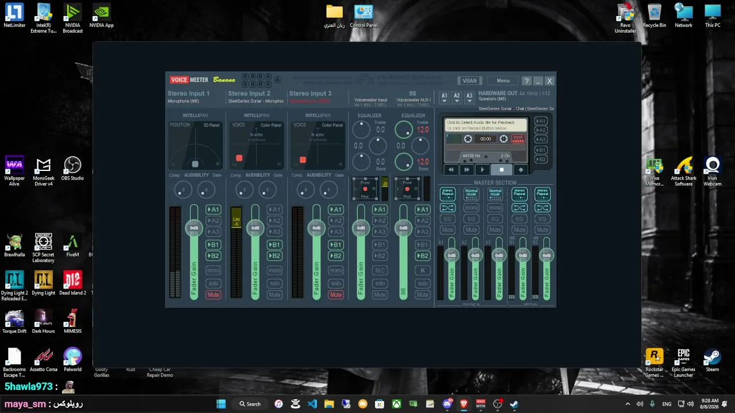Toggle mono on master bus A3
This screenshot has width=735, height=413.
495,208
